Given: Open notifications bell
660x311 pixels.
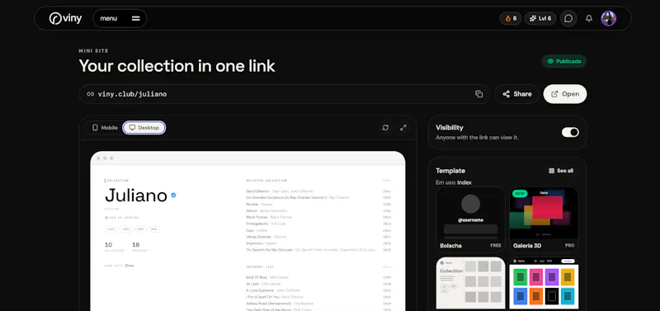Looking at the screenshot, I should tap(589, 18).
